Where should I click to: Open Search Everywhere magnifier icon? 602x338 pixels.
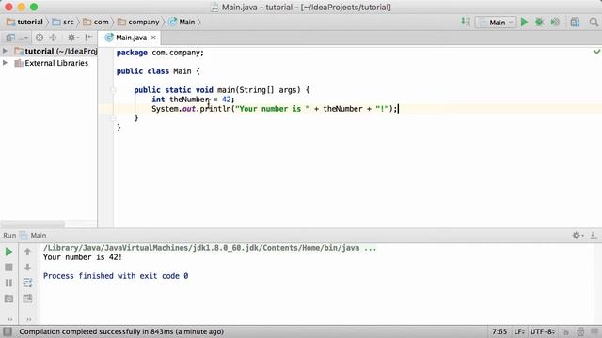coord(594,23)
